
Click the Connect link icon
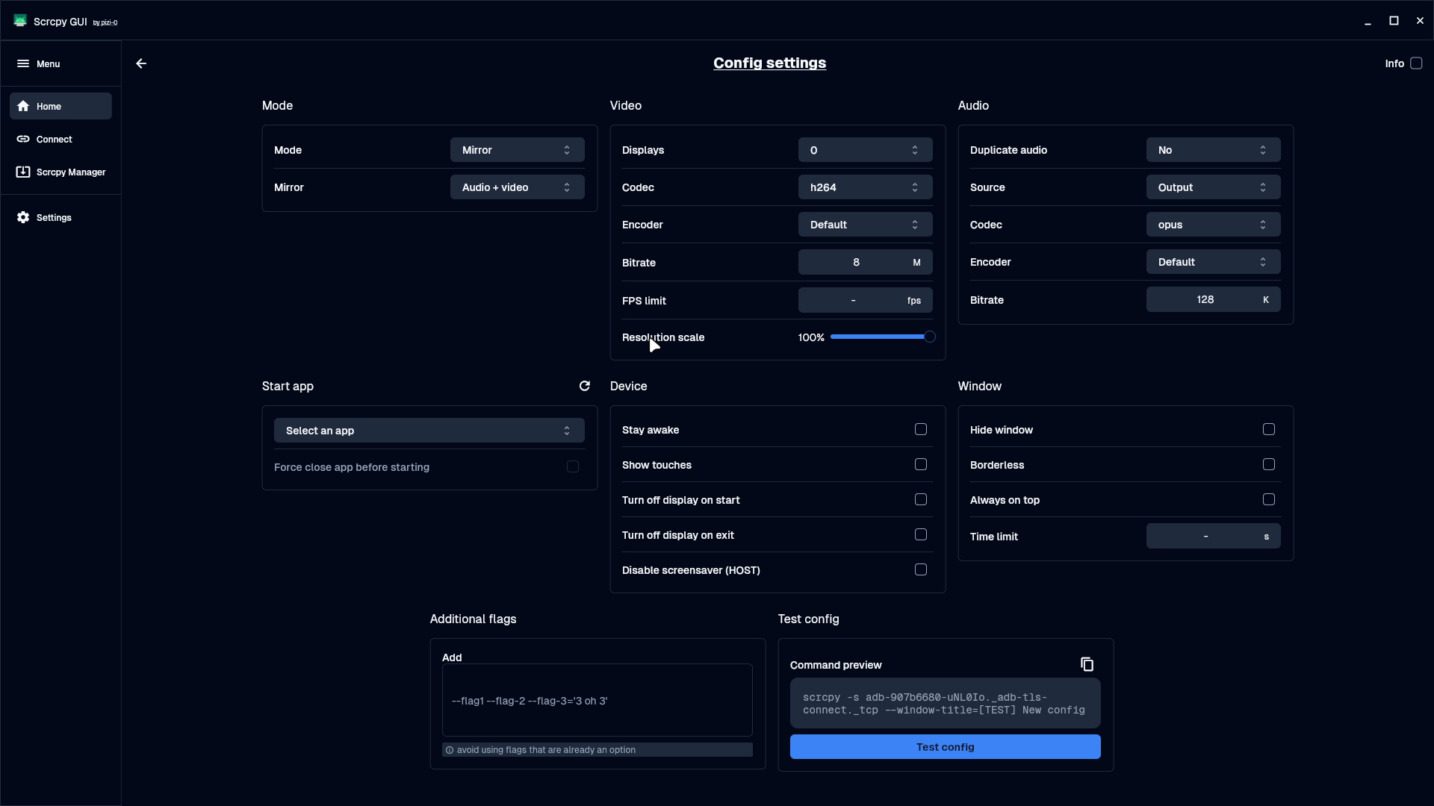click(x=23, y=139)
